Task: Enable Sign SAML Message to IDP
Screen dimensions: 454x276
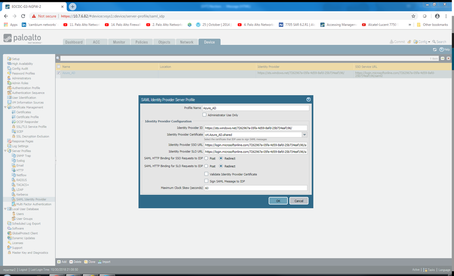Action: [x=206, y=181]
